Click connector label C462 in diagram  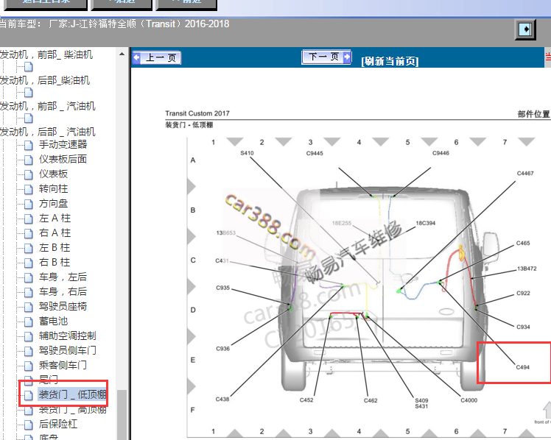371,400
